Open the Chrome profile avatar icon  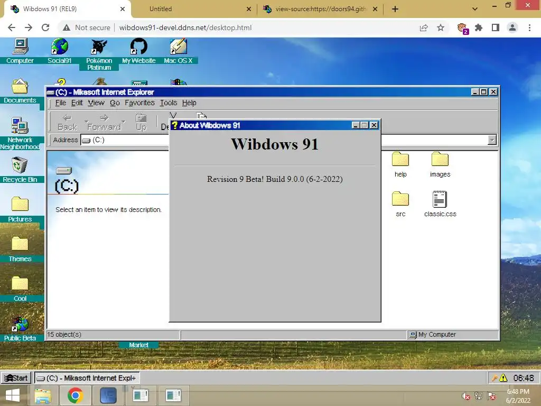click(x=512, y=27)
